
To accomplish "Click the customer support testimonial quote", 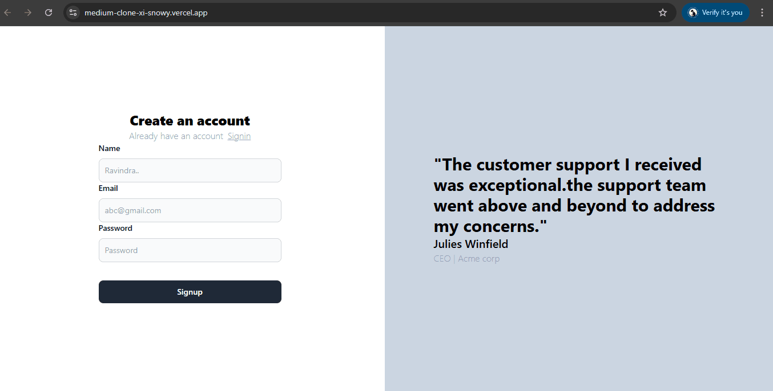I will tap(574, 195).
